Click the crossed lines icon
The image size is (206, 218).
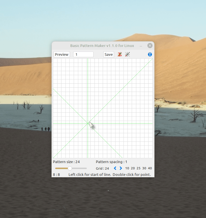point(127,54)
